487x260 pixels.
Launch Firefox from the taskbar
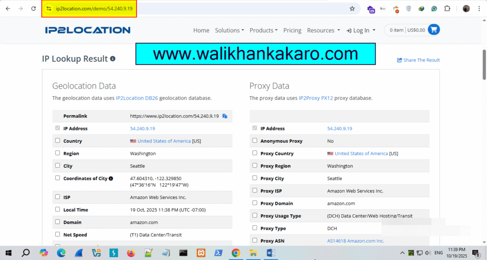pyautogui.click(x=131, y=253)
